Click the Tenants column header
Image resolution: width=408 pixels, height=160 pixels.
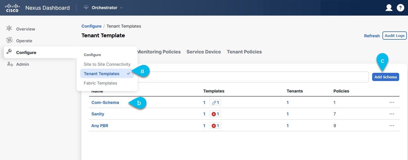coord(295,91)
